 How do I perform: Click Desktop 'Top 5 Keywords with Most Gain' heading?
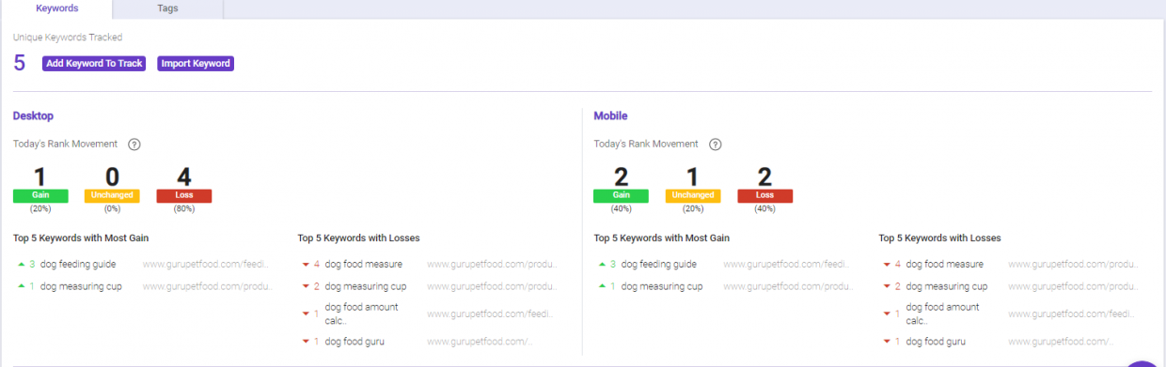click(x=81, y=237)
